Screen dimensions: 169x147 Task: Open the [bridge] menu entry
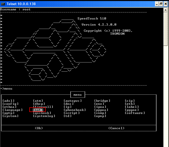(102, 101)
